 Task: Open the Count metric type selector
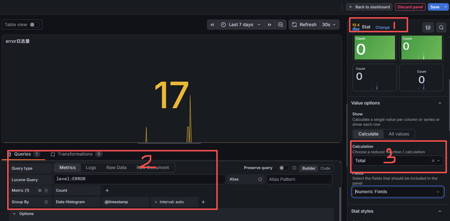click(77, 191)
